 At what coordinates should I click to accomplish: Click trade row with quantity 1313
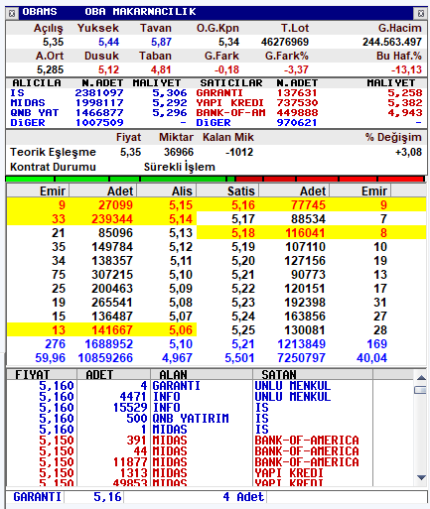(x=210, y=473)
